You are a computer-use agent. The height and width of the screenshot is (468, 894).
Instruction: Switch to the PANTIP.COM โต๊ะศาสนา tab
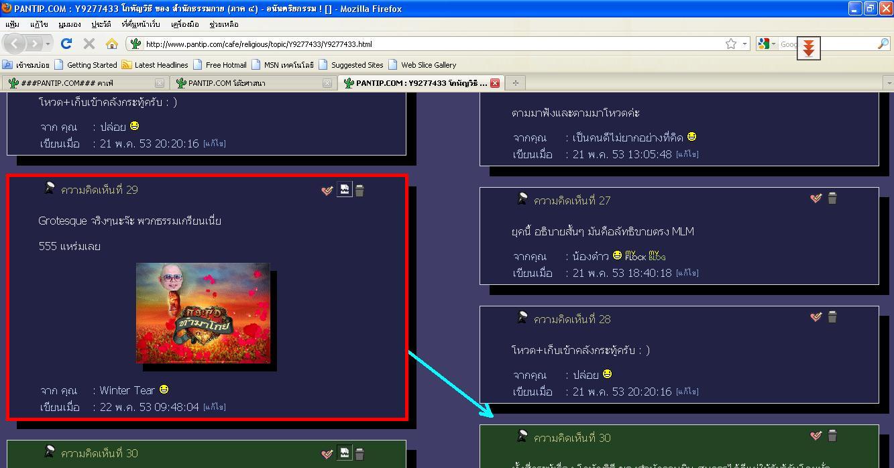252,83
